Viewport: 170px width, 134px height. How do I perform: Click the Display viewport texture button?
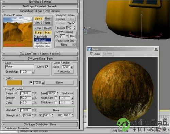point(61,23)
